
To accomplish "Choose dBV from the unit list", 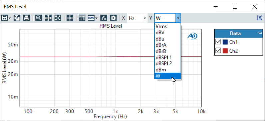I will (168, 32).
